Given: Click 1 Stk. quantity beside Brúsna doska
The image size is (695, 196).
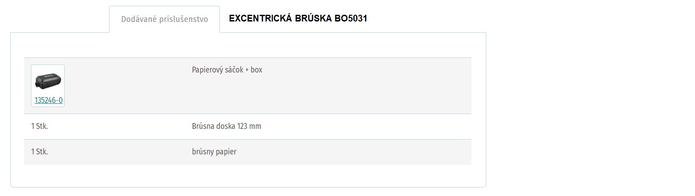Looking at the screenshot, I should pos(40,126).
